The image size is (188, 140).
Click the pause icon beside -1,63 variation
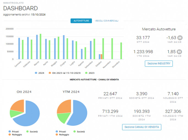(180, 38)
